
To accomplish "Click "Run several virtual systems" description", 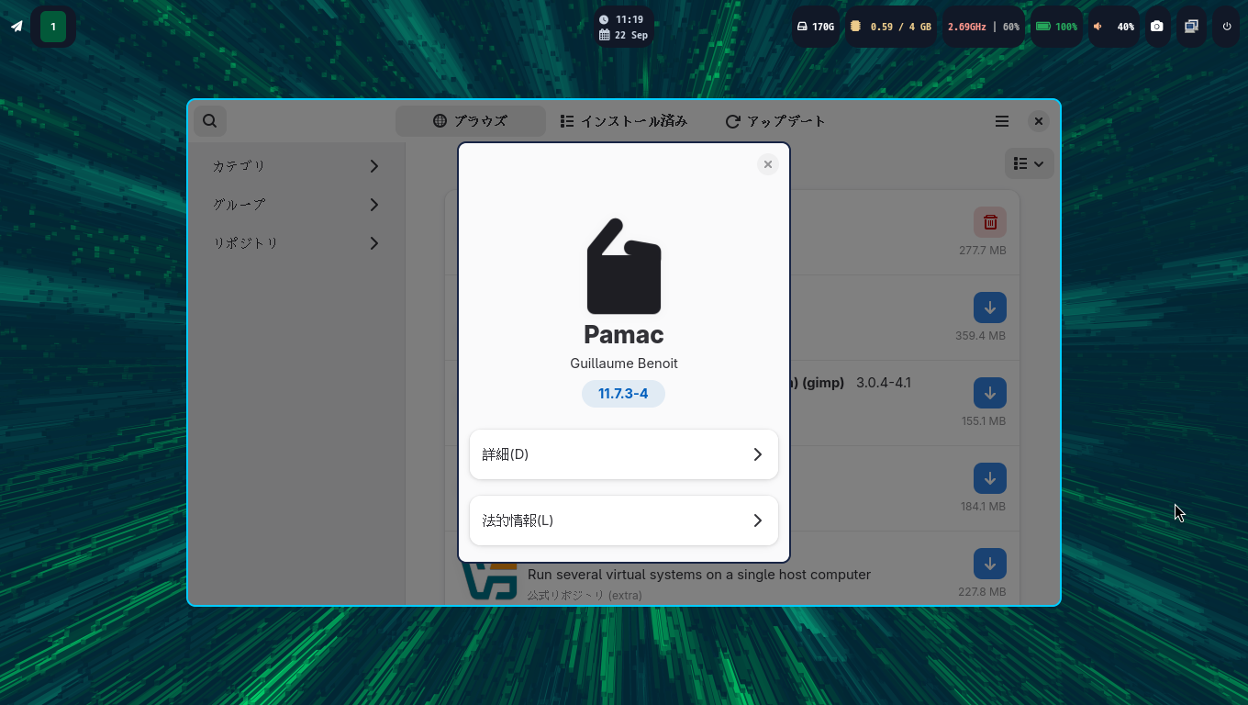I will point(699,575).
